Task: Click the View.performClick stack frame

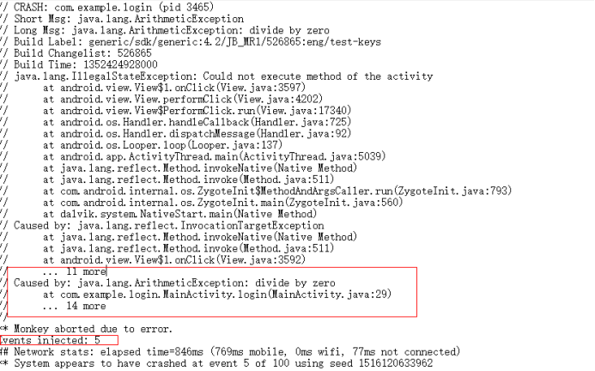Action: coord(183,99)
